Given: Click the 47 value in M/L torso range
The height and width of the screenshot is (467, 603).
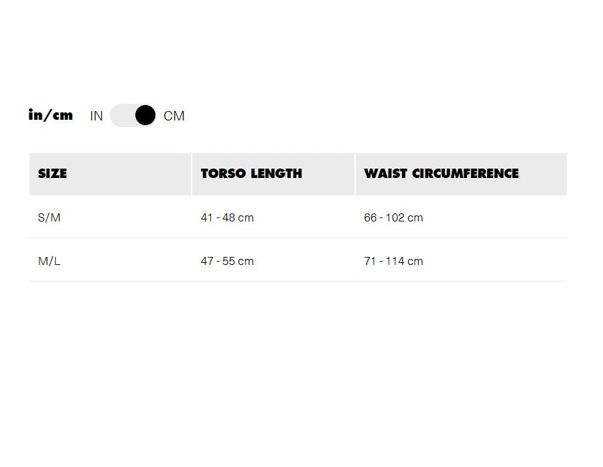Looking at the screenshot, I should click(206, 261).
